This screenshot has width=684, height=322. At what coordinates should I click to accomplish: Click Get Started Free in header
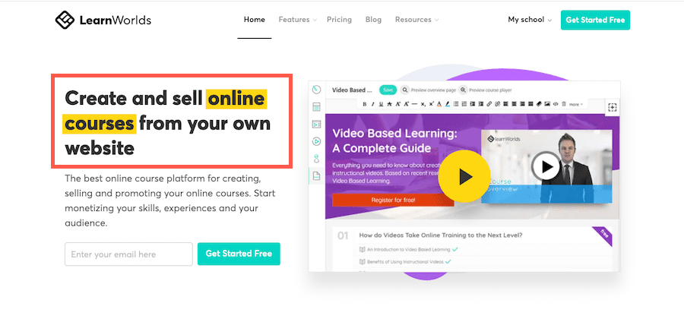pos(595,20)
